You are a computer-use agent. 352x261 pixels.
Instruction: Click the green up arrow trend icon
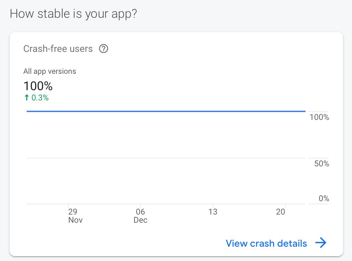[27, 98]
